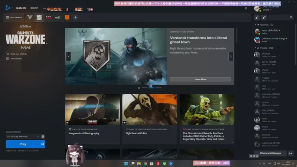The height and width of the screenshot is (167, 297).
Task: Click the friends search magnifier icon
Action: point(291,17)
